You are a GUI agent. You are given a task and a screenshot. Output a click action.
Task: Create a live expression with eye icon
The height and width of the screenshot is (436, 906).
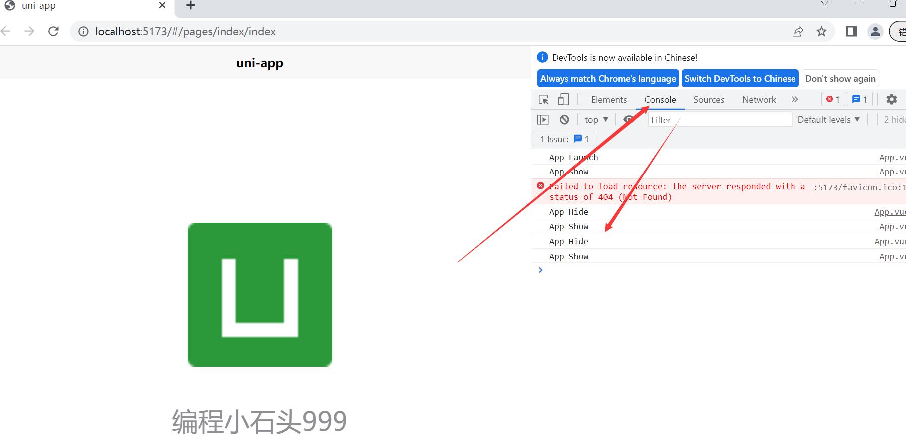pos(629,119)
